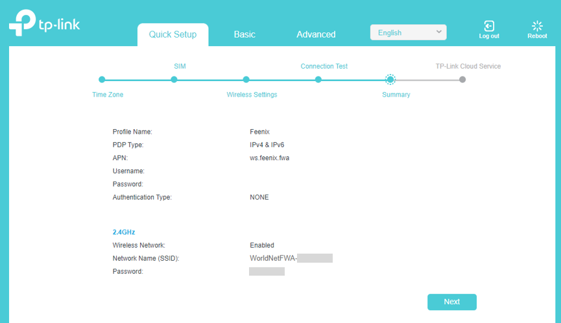
Task: Select the TP-Link Cloud Service step dot
Action: coord(462,80)
